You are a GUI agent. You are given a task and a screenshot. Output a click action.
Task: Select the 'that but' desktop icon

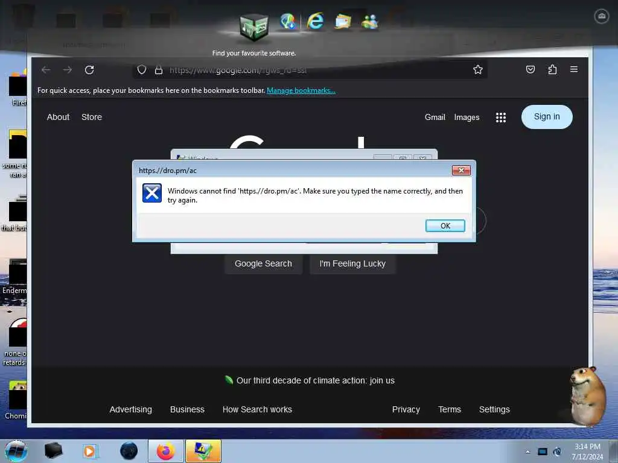(x=14, y=213)
